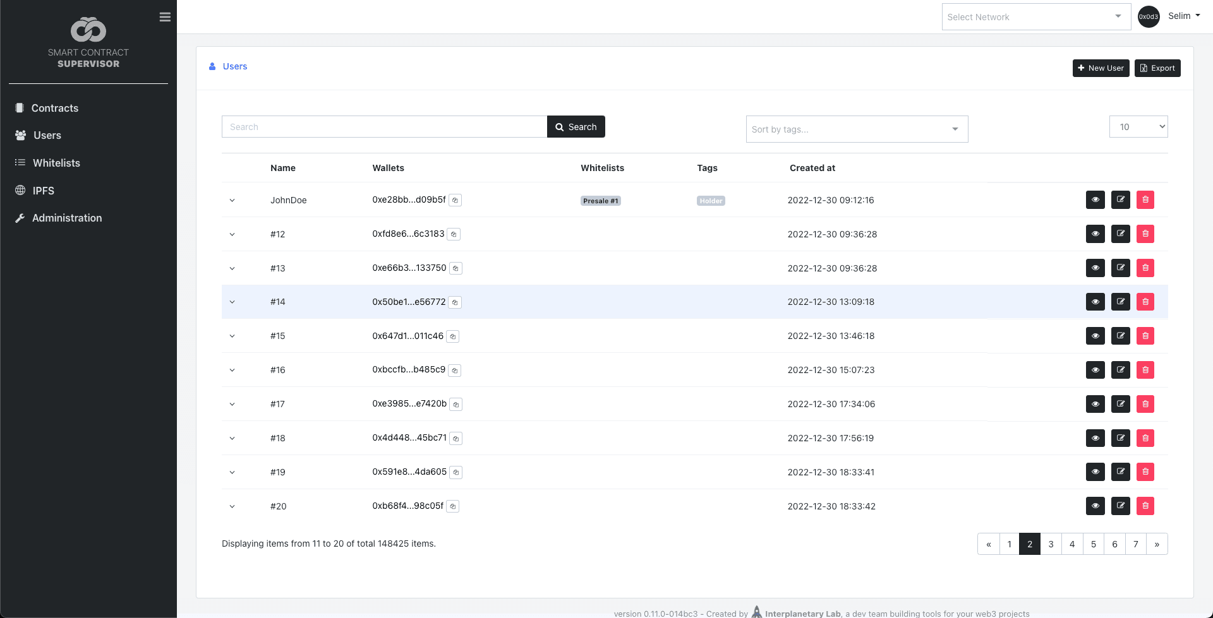Expand the row for user #13
The image size is (1213, 618).
pos(232,268)
